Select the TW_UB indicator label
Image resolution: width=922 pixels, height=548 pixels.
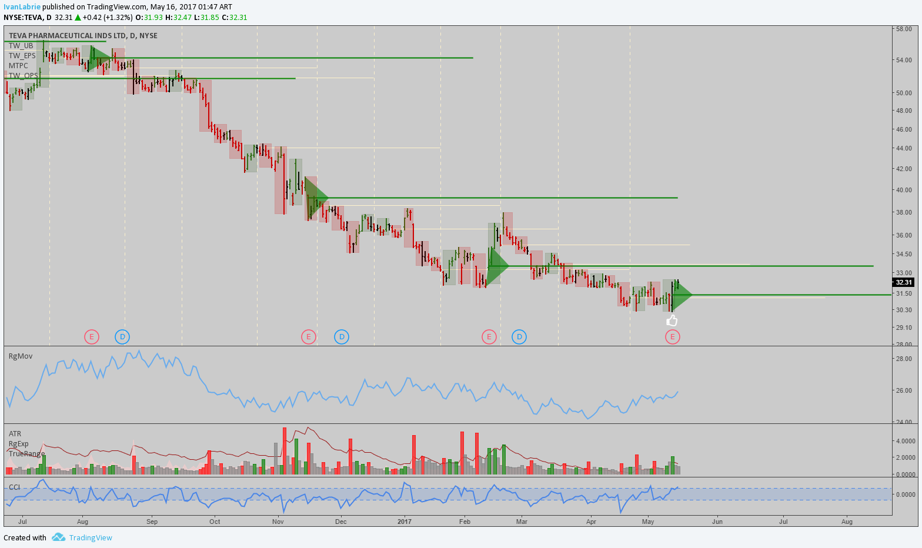click(21, 46)
